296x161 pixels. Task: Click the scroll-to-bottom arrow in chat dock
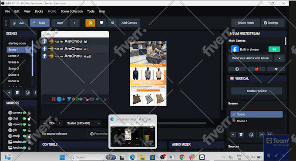click(x=105, y=99)
